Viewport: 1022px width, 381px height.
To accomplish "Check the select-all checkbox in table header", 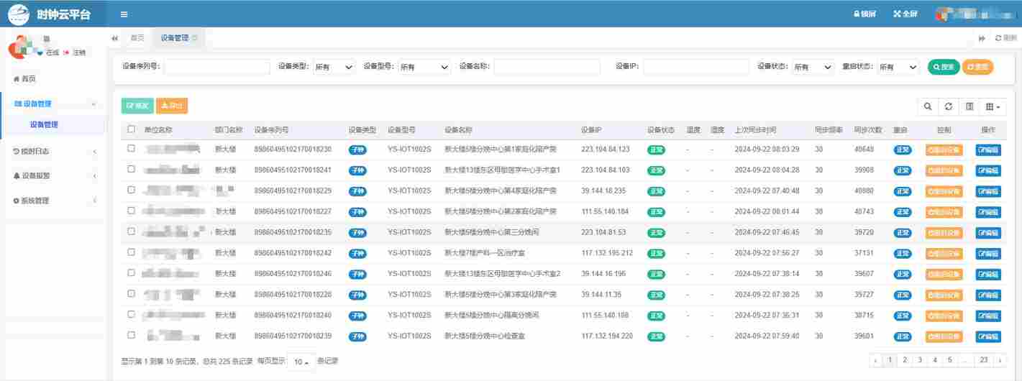I will [131, 129].
